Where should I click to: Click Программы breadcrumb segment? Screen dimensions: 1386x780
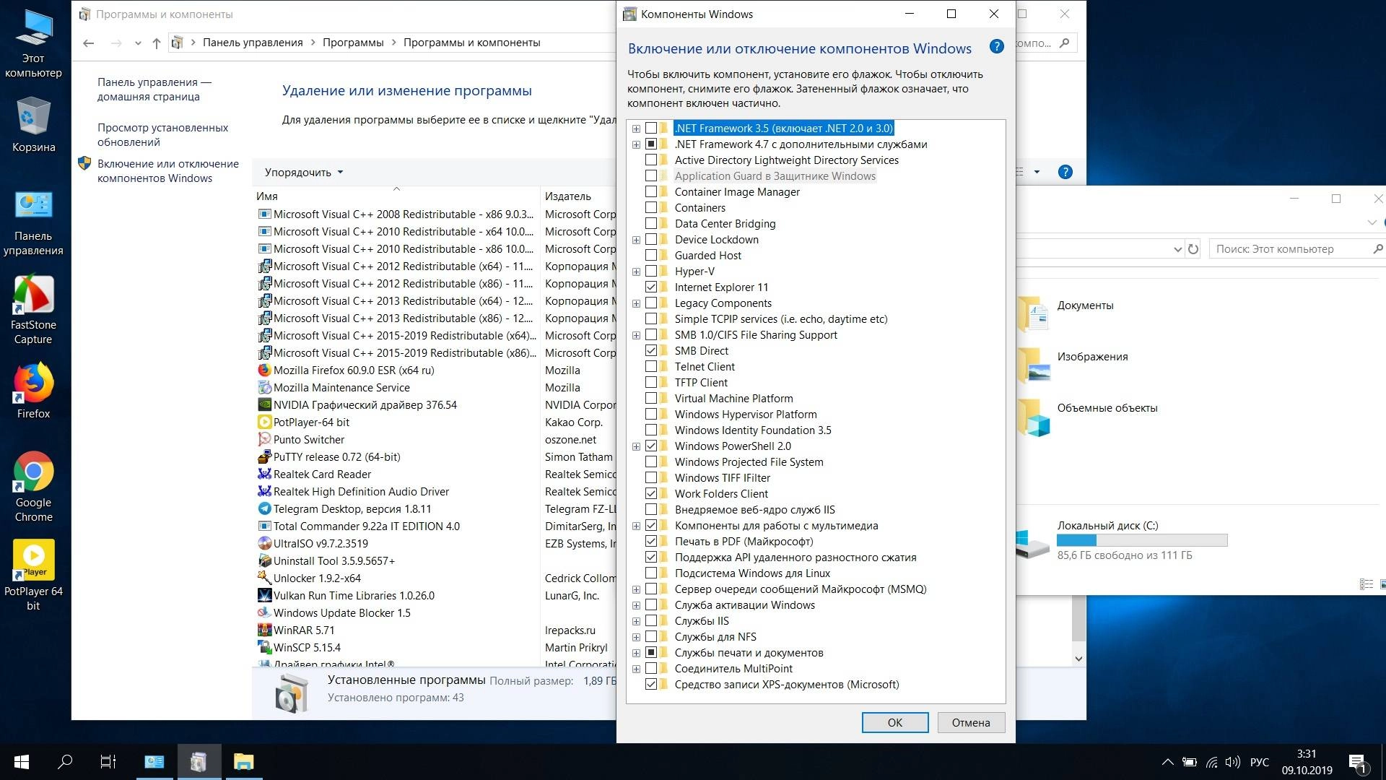353,43
